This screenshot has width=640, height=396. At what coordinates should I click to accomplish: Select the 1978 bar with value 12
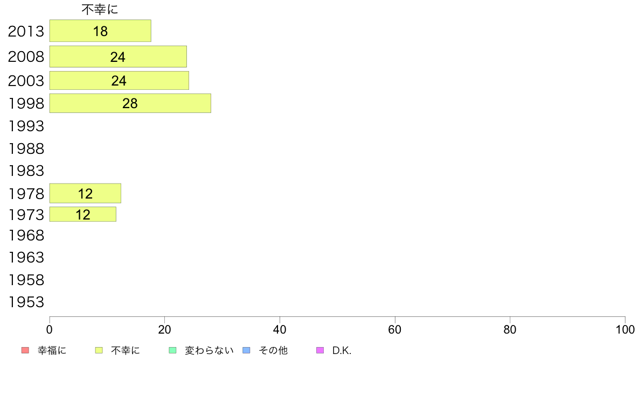85,193
